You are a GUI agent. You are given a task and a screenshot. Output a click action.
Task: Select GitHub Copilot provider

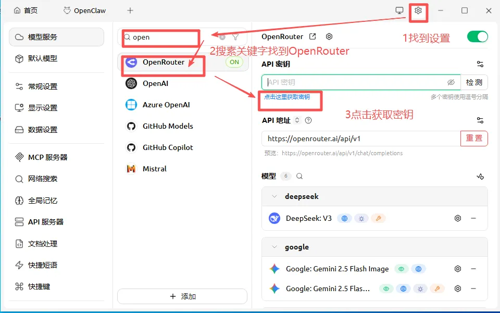[x=183, y=147]
